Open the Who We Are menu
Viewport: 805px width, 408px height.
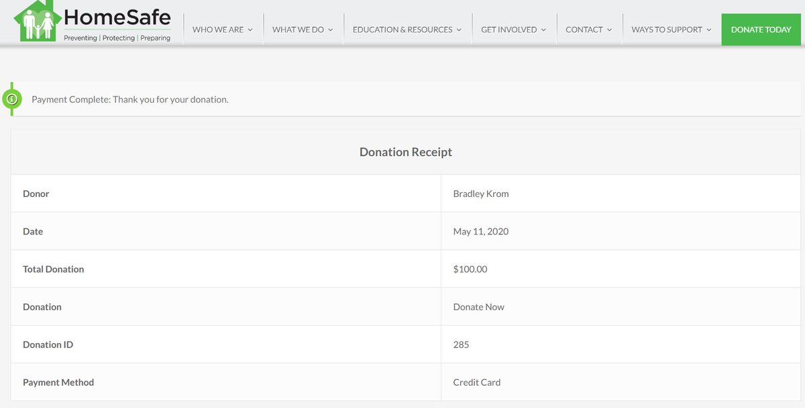point(223,29)
